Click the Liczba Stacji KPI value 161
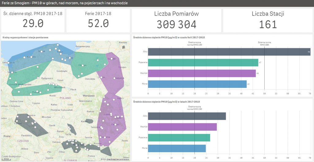This screenshot has height=162, width=314. coord(268,24)
